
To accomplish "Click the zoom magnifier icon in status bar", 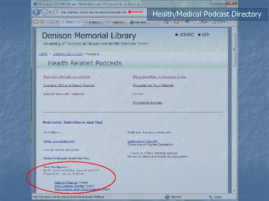I will [210, 197].
